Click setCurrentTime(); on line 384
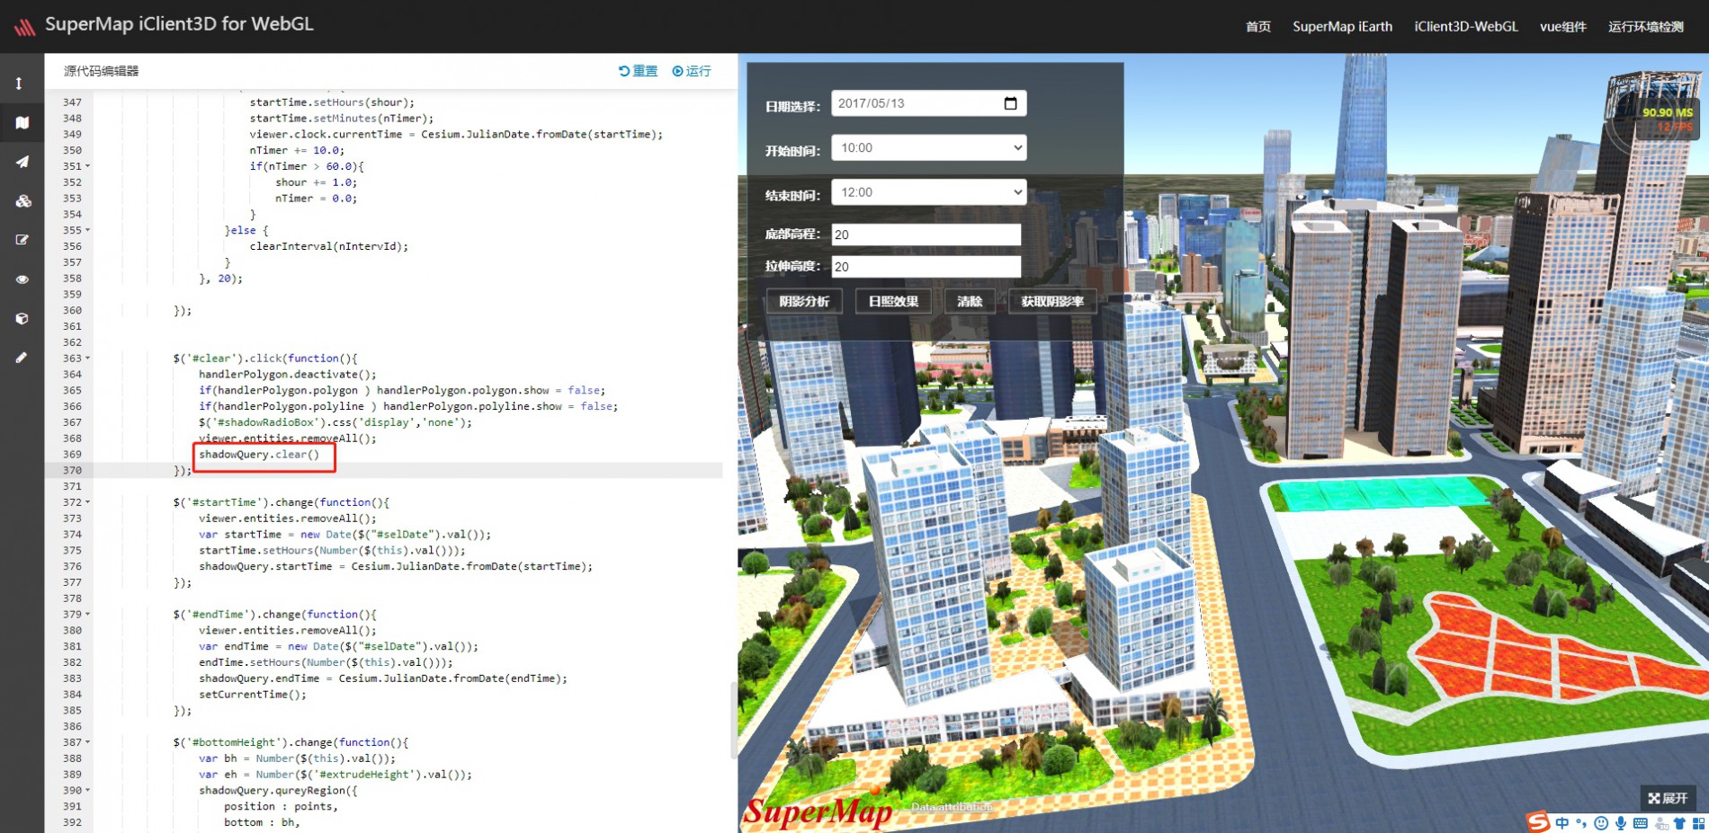1709x833 pixels. coord(253,695)
